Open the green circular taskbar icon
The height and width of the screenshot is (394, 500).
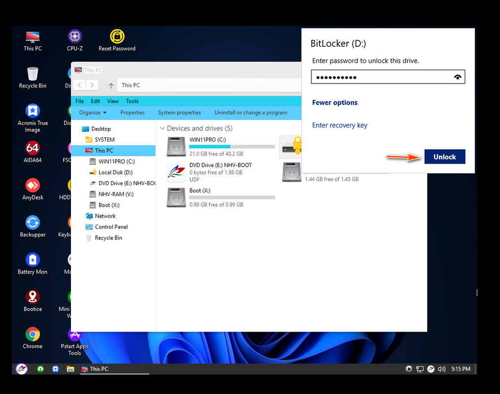click(40, 369)
